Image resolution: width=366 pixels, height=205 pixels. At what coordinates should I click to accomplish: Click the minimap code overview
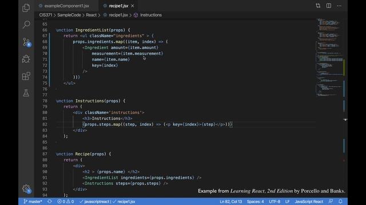[329, 58]
